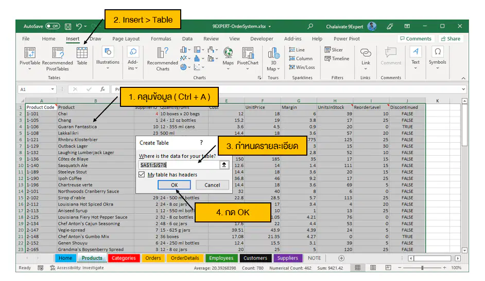Add a new sheet with plus button

point(341,258)
